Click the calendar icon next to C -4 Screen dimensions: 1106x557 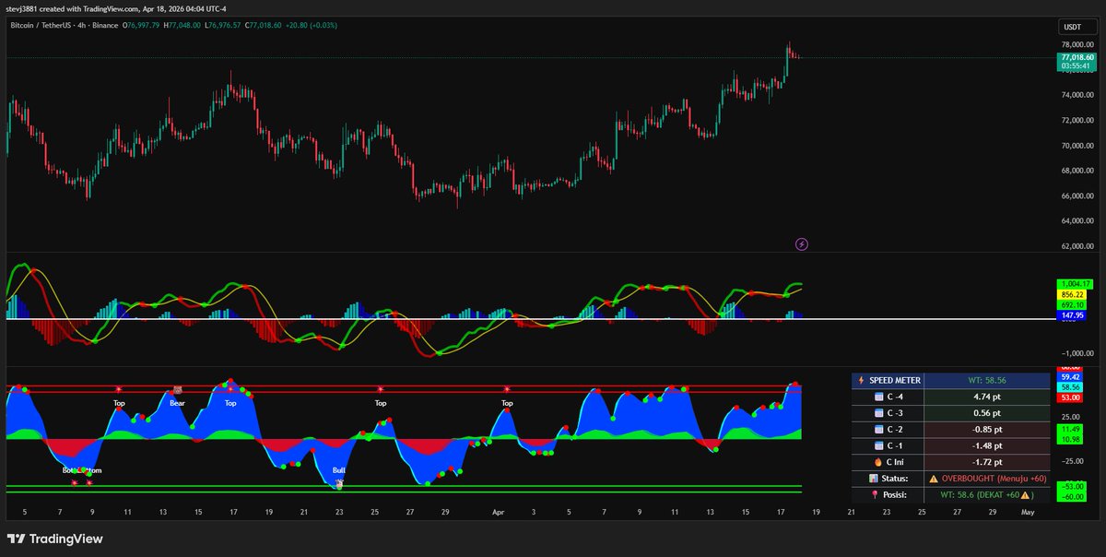pos(879,397)
